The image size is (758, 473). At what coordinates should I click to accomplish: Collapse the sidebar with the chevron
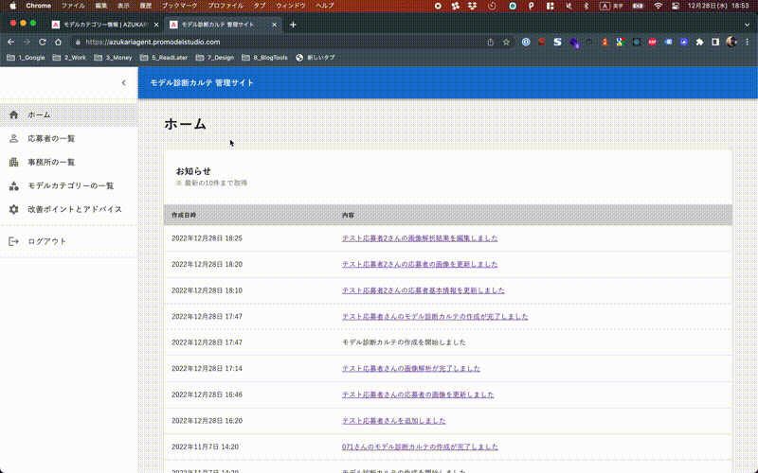pos(123,83)
